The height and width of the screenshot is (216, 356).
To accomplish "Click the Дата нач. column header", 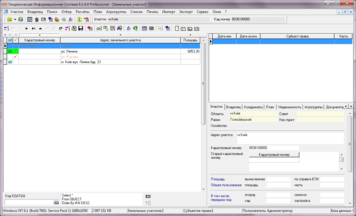I will [225, 36].
